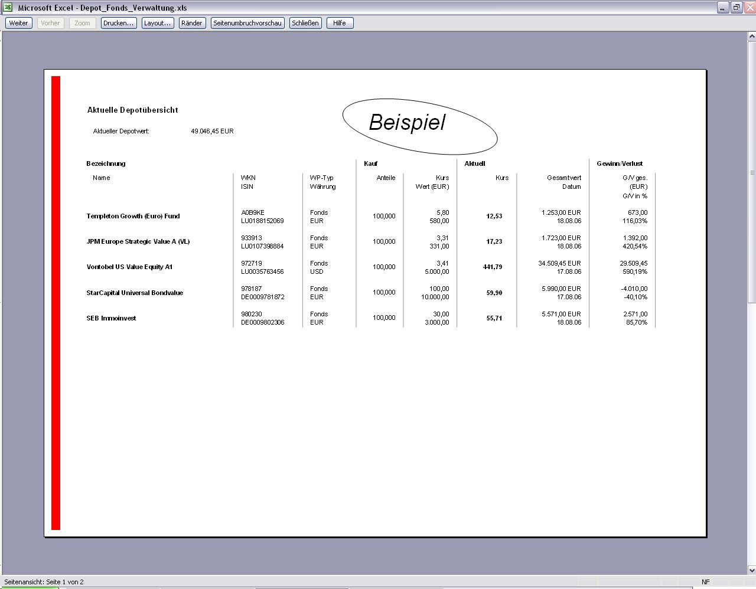The height and width of the screenshot is (589, 756).
Task: Click ISIN 'DE0009781872'
Action: [x=263, y=297]
